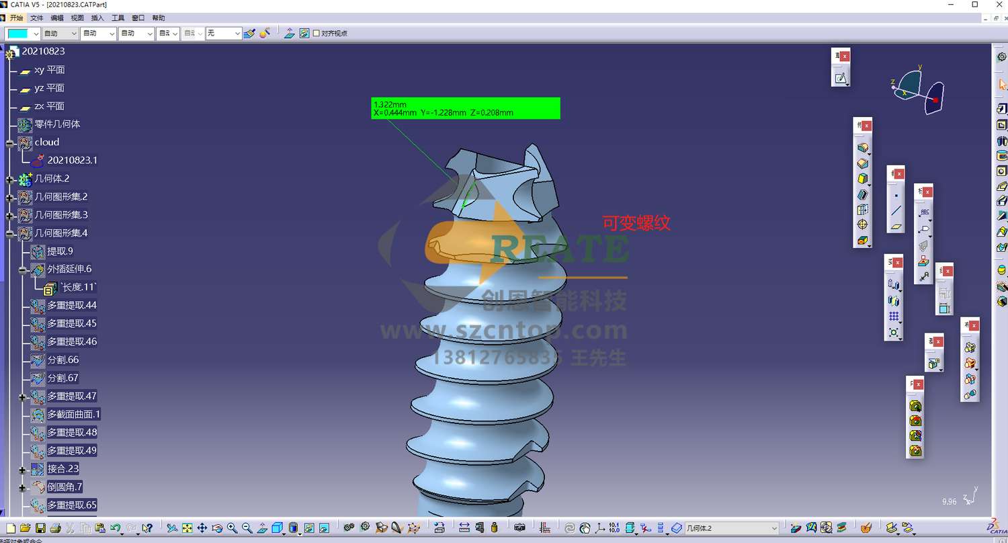1008x543 pixels.
Task: Click the axis system icon
Action: (600, 528)
